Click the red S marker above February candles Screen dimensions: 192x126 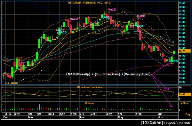[21, 58]
